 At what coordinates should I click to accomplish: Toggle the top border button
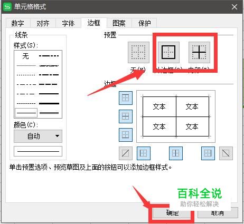point(126,98)
